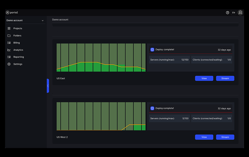Click the Billing icon

[x=9, y=43]
